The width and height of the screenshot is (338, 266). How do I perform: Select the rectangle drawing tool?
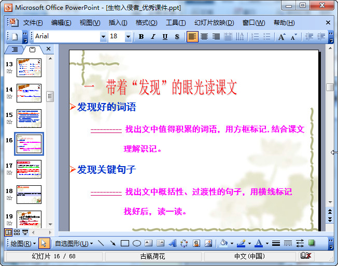(124, 243)
